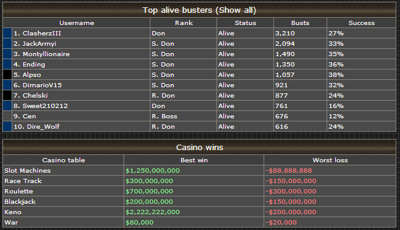Click blue swatch beside Dire_Wolf

[x=7, y=126]
